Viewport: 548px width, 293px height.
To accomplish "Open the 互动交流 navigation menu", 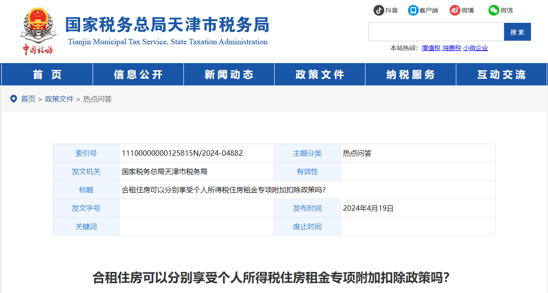I will point(501,75).
